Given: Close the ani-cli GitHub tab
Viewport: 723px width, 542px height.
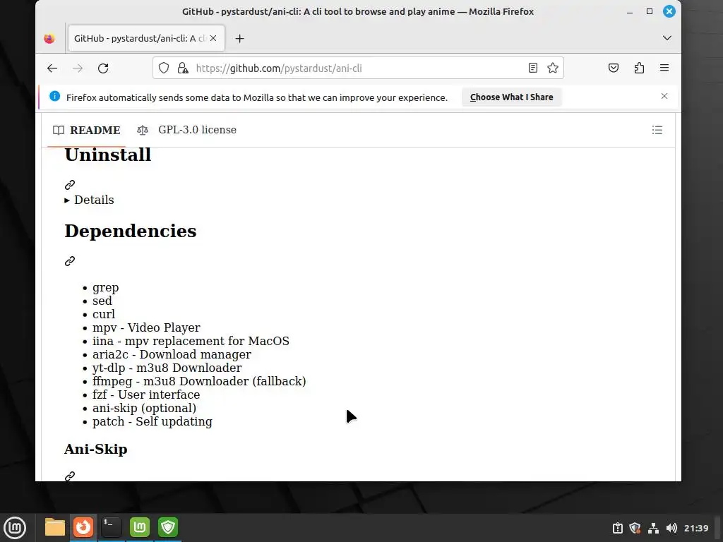Looking at the screenshot, I should [x=213, y=38].
